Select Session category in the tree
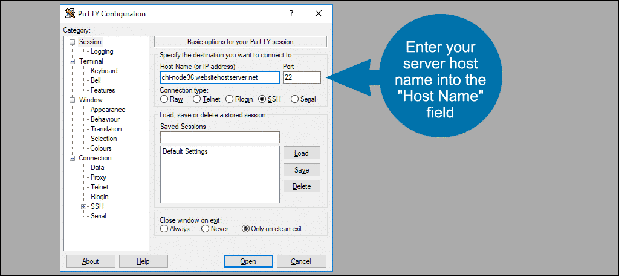 [x=90, y=42]
